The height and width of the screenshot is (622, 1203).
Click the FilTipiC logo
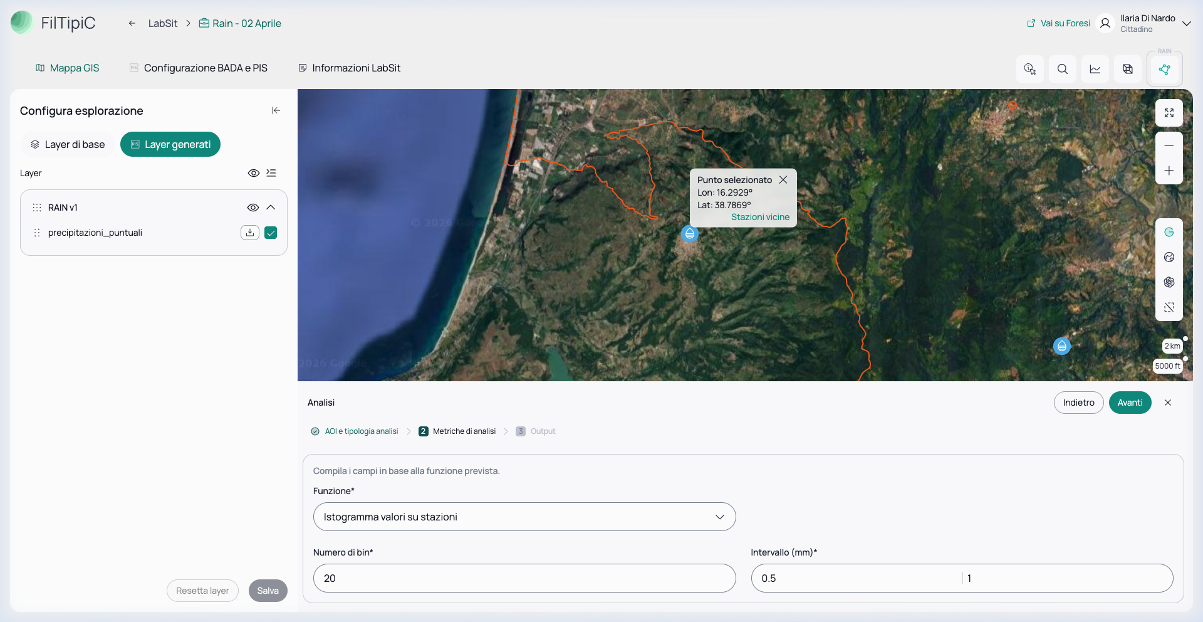(x=53, y=23)
